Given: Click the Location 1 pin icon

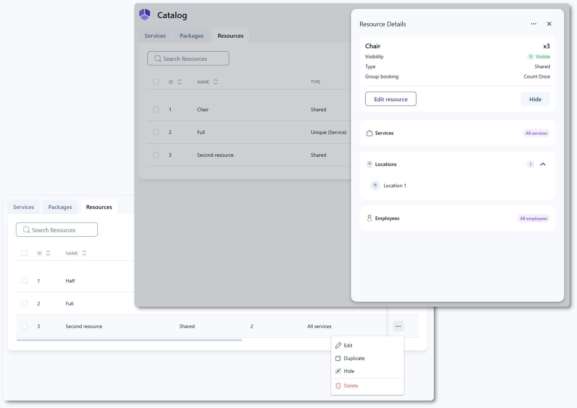Looking at the screenshot, I should click(375, 186).
